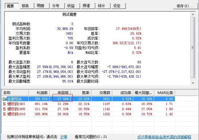Sort by the 名称 column header

[15, 93]
